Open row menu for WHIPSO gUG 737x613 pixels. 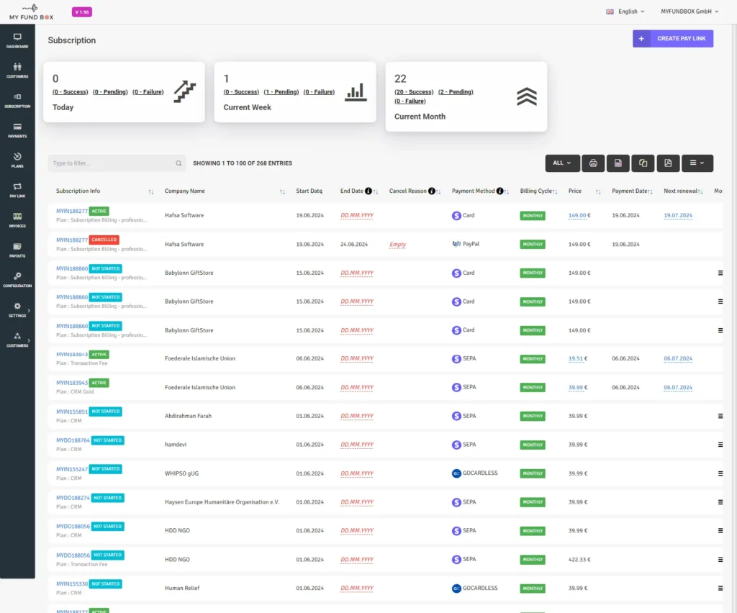point(720,473)
